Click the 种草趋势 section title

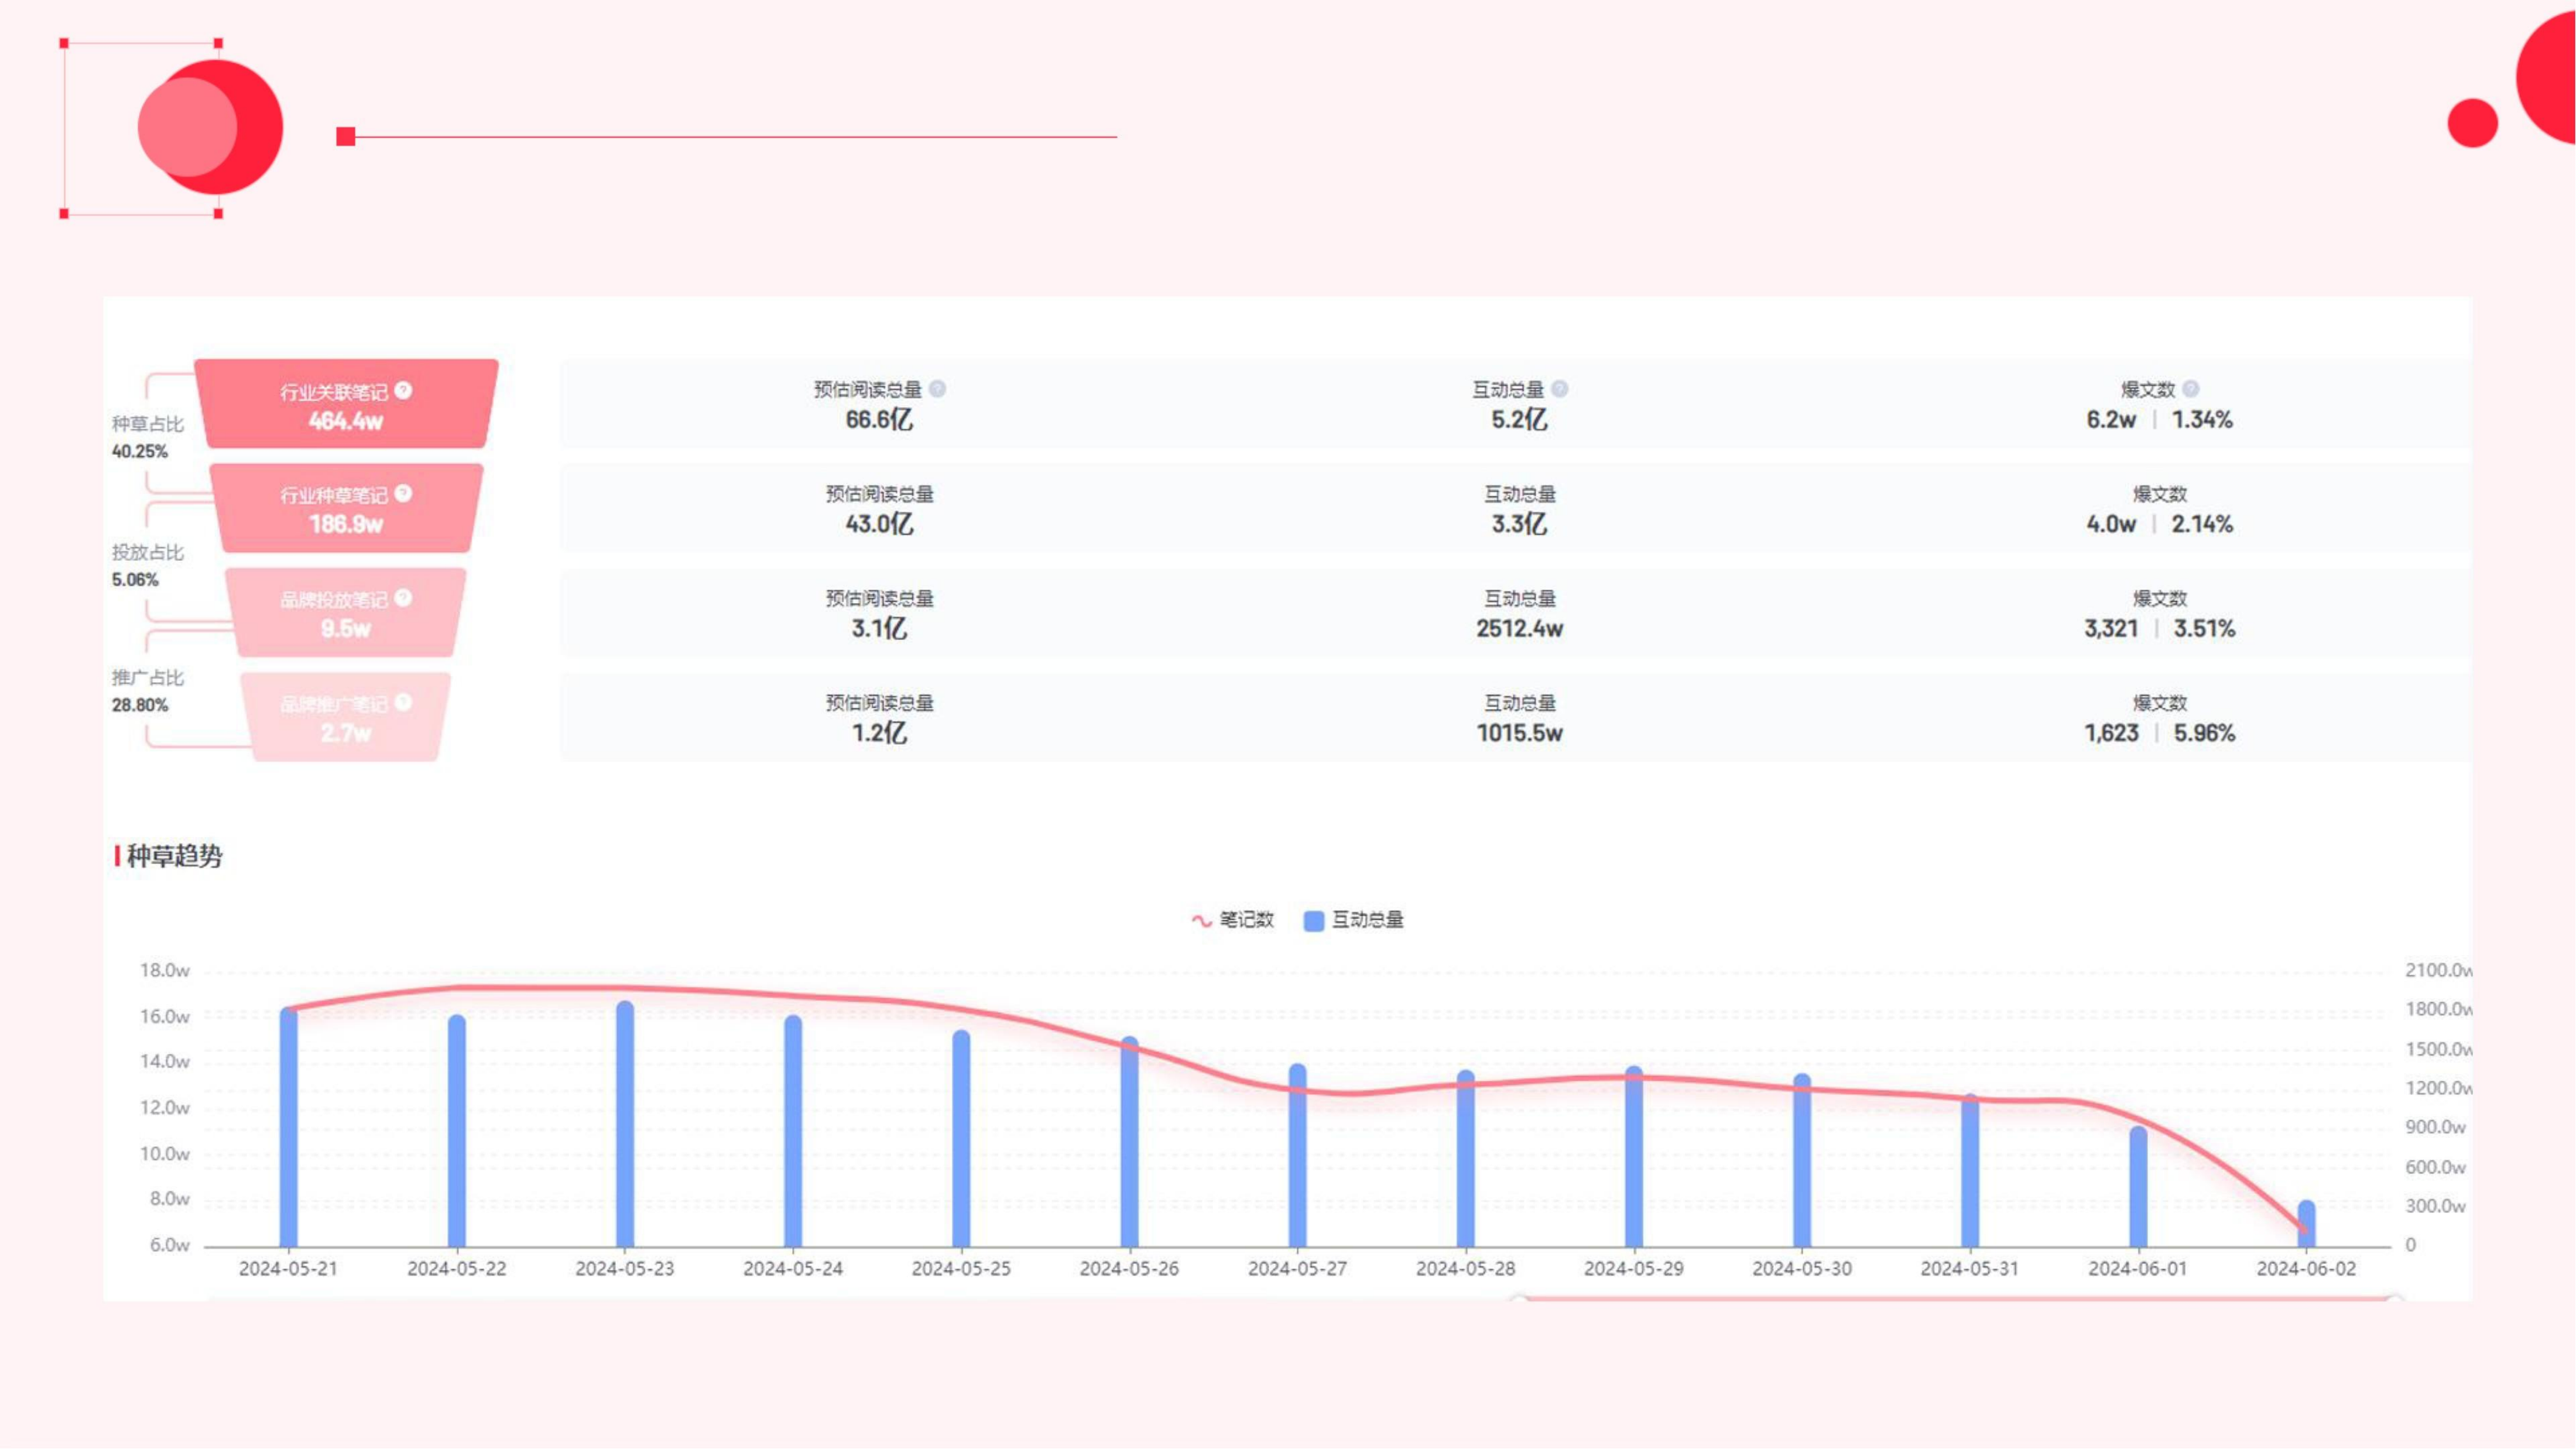click(174, 856)
